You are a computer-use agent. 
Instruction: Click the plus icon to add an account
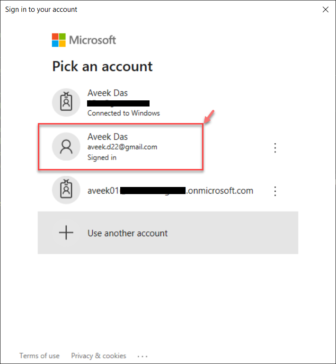point(66,233)
